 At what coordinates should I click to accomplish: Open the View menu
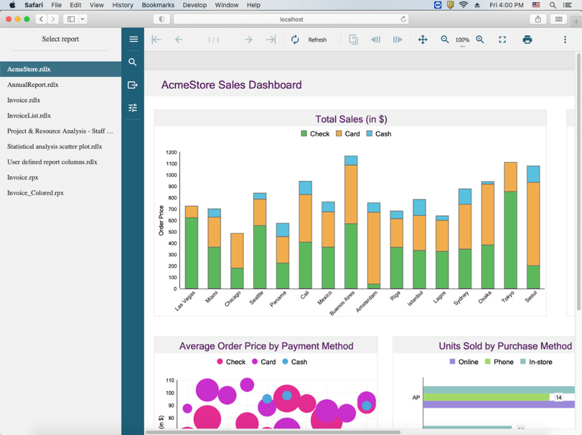[97, 5]
